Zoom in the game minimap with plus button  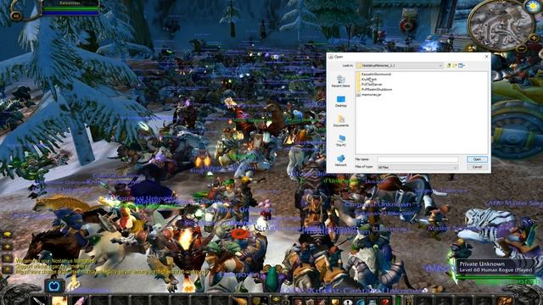(x=534, y=38)
